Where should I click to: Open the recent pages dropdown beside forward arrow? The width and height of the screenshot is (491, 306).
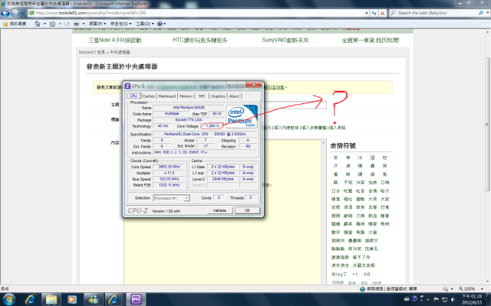point(22,13)
